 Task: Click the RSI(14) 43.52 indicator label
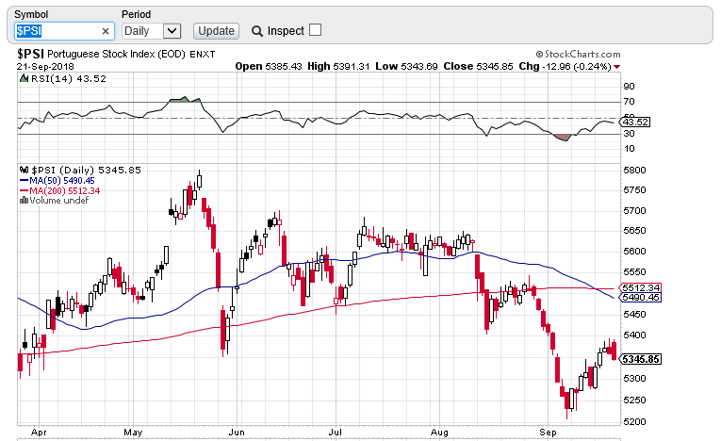coord(69,78)
